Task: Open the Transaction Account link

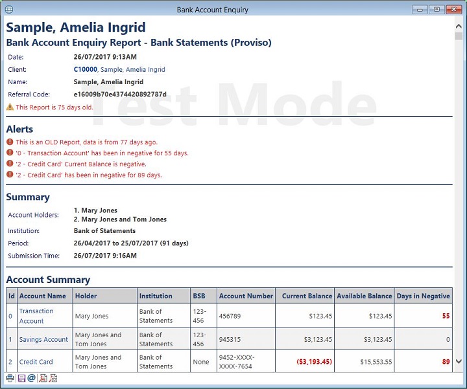Action: tap(36, 316)
